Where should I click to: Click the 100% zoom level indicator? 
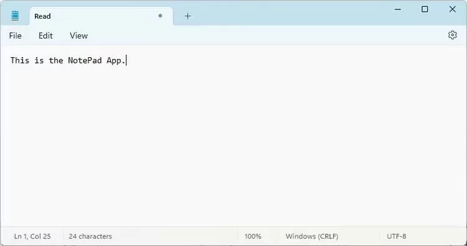(x=253, y=236)
